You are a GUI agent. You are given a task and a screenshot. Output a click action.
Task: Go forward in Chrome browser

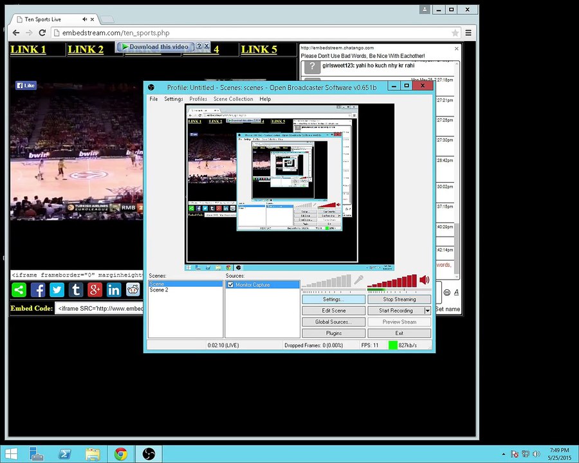coord(29,33)
